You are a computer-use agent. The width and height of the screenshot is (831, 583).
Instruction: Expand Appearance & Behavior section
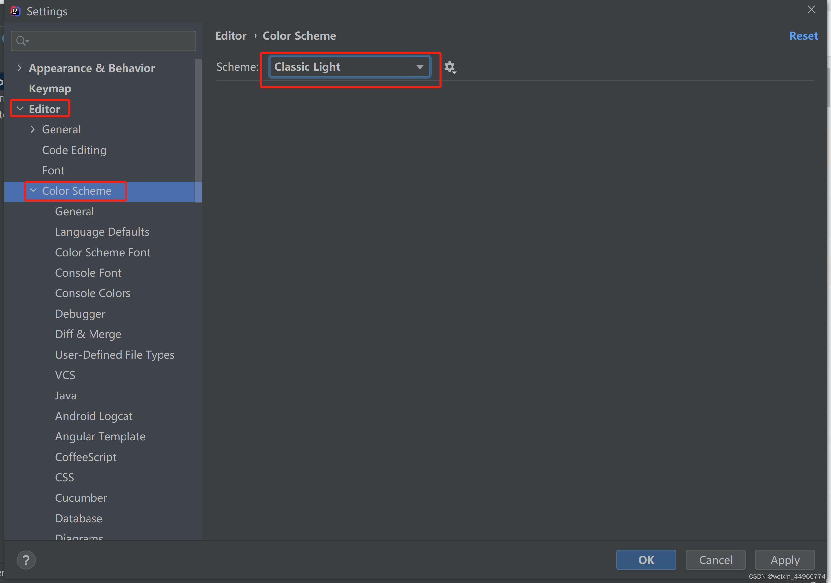pyautogui.click(x=19, y=68)
